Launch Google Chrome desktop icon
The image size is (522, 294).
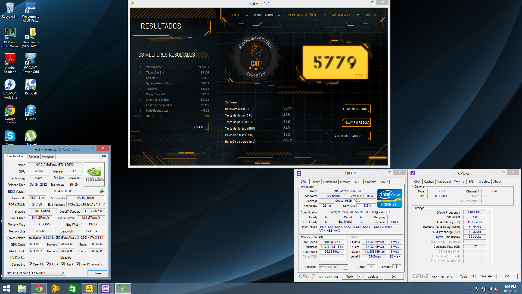tap(10, 114)
